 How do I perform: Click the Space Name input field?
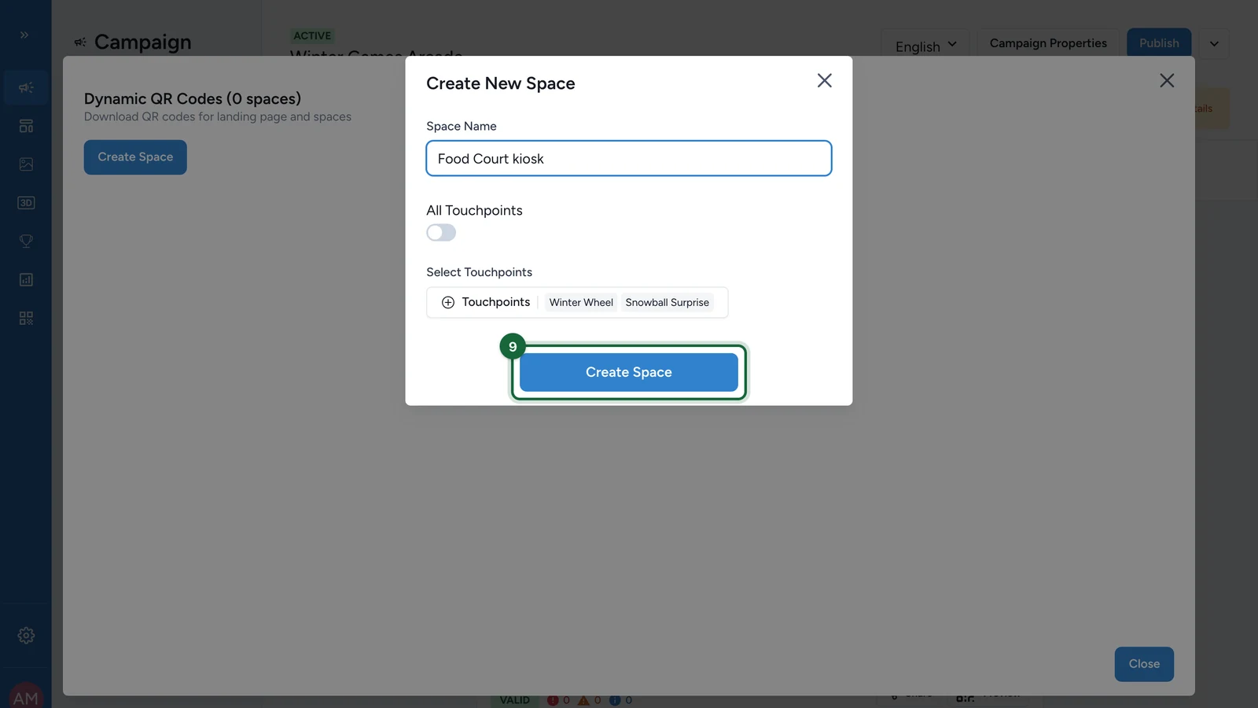tap(629, 159)
